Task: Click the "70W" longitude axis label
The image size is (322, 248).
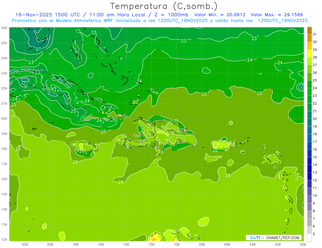Action: coord(177,244)
